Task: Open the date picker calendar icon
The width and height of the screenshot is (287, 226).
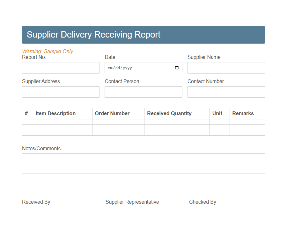Action: tap(177, 67)
